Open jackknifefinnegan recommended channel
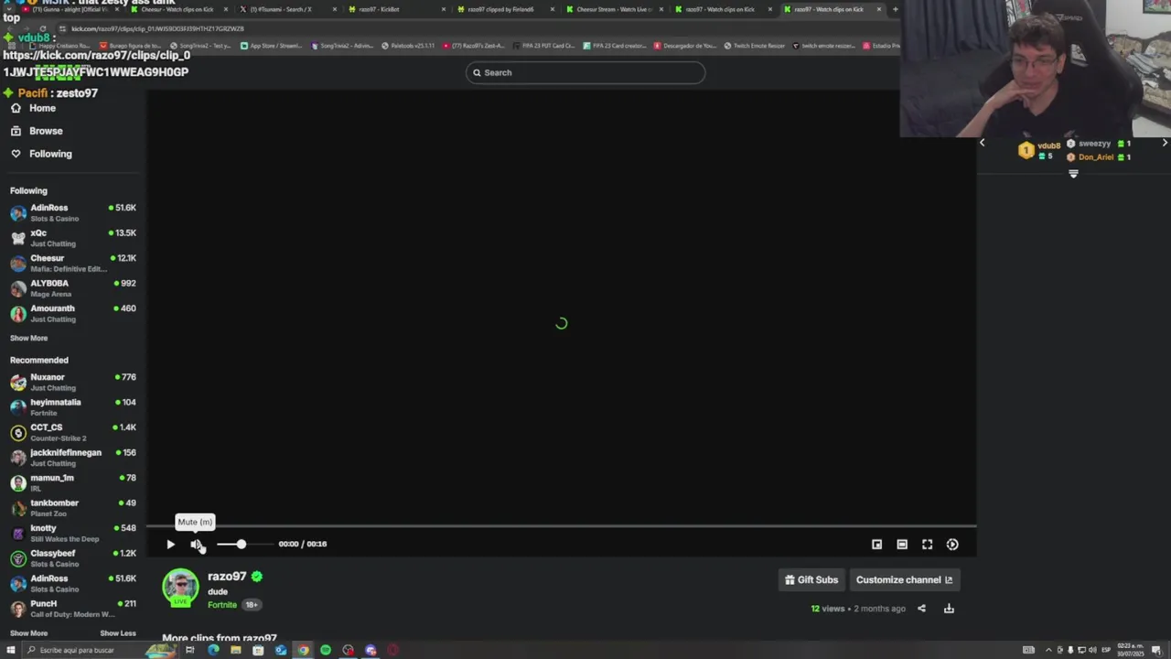 (73, 458)
